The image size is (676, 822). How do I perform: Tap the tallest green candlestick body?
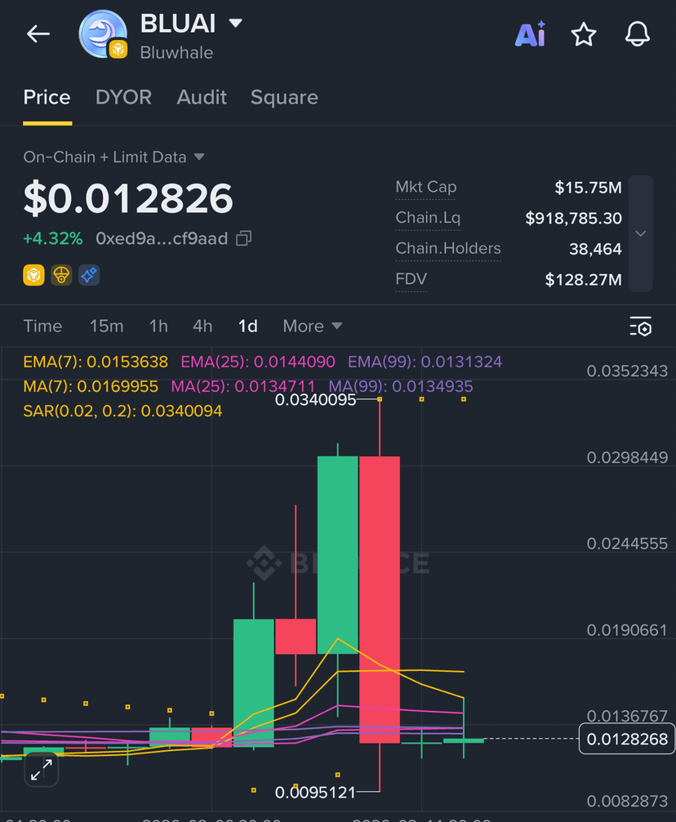tap(338, 555)
